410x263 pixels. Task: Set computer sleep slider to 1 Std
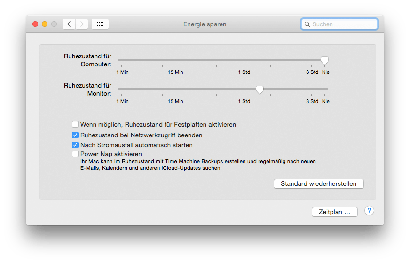click(244, 60)
